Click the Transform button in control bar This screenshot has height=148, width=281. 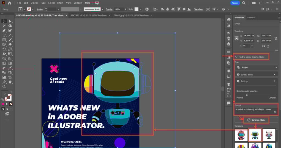pos(199,9)
